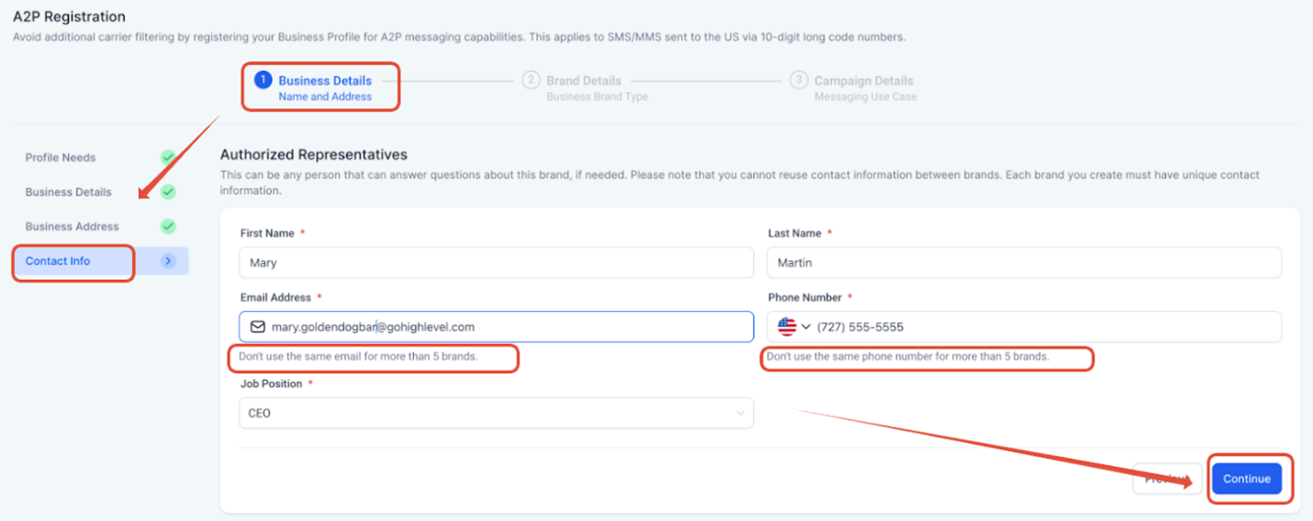Click the green check beside Profile Needs
Image resolution: width=1313 pixels, height=521 pixels.
(x=168, y=158)
